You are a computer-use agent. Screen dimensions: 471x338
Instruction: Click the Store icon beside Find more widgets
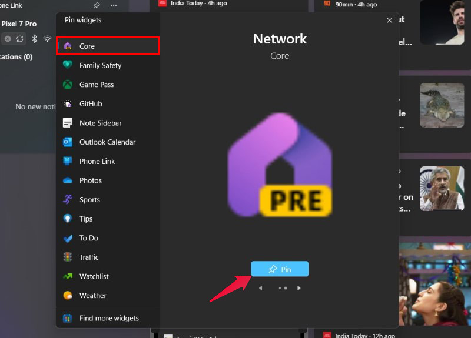coord(67,318)
